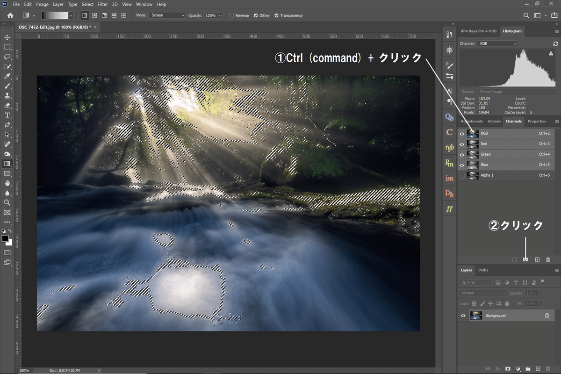Select the Rectangular Marquee tool

click(x=7, y=47)
